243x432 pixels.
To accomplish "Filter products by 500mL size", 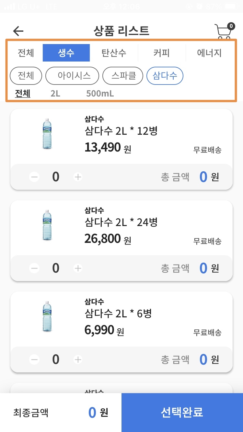I will pos(100,94).
